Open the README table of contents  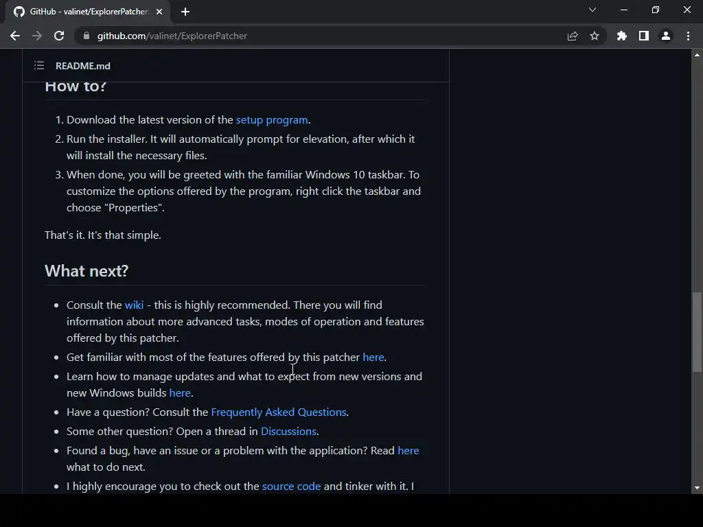tap(39, 66)
